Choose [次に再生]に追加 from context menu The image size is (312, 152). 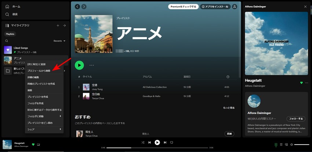coord(44,64)
